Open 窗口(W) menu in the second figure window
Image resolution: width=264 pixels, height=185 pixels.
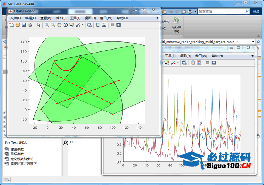click(x=201, y=56)
